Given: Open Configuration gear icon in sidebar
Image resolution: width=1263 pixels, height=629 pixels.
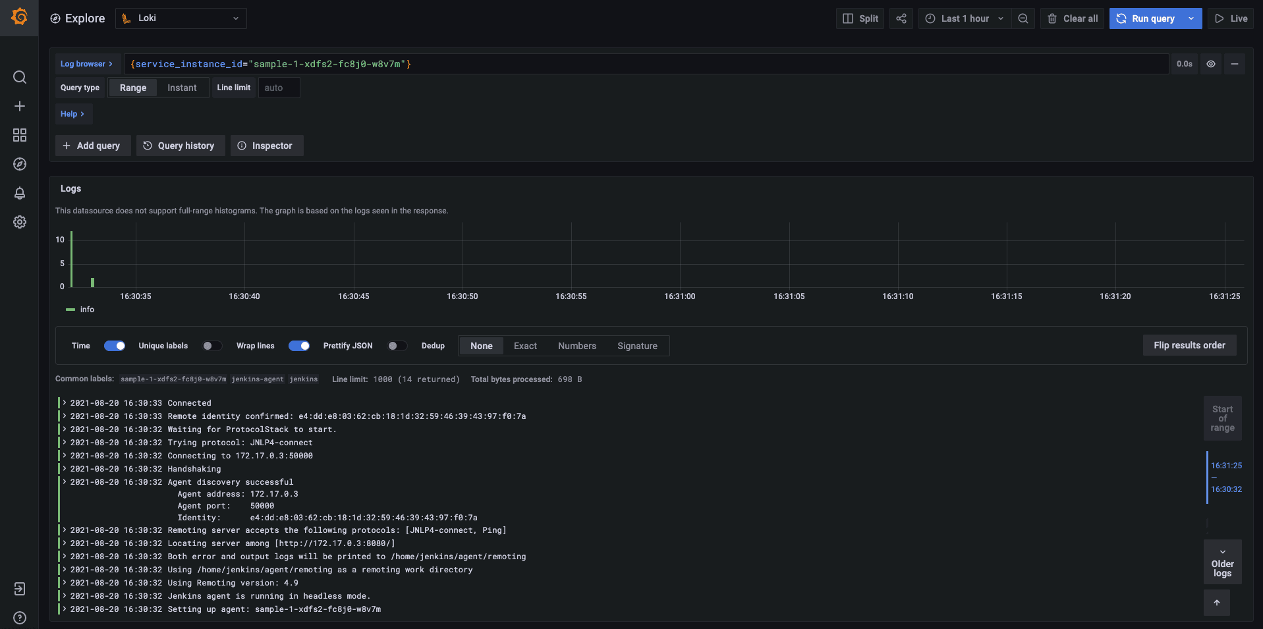Looking at the screenshot, I should [20, 222].
